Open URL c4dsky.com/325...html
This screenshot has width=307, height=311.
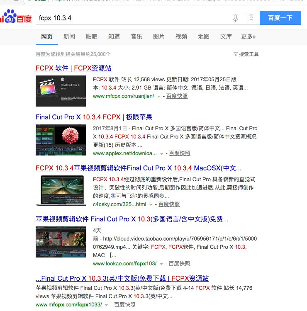(x=119, y=204)
